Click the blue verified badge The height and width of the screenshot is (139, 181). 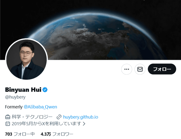point(45,90)
